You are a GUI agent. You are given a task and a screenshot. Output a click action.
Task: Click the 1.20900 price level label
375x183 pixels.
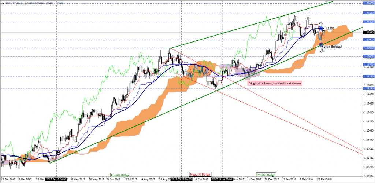tap(368, 48)
